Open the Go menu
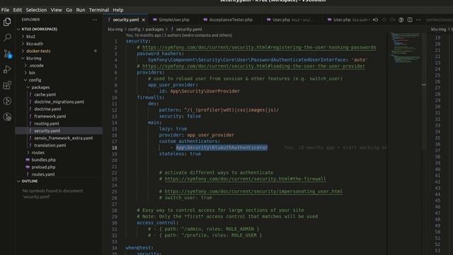 (x=69, y=10)
